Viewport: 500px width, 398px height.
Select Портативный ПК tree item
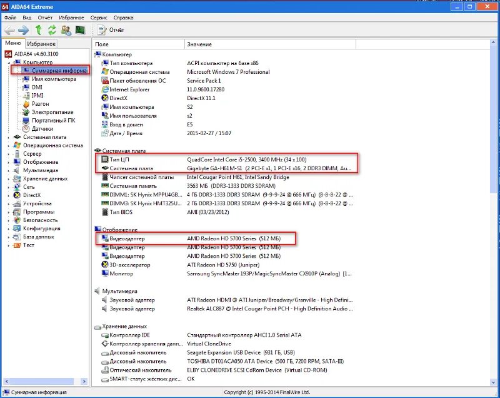tap(54, 120)
